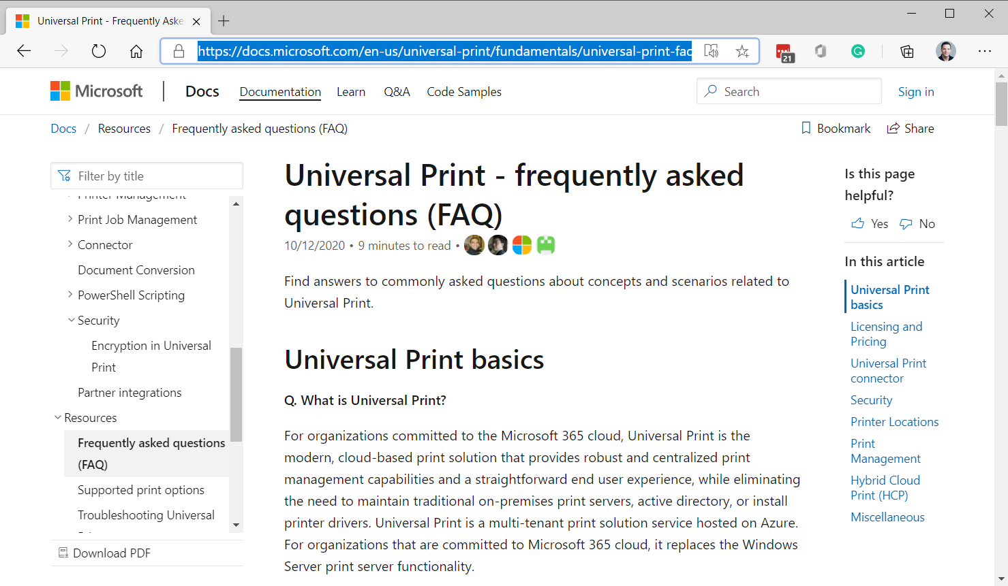The width and height of the screenshot is (1008, 586).
Task: Open the Grammarly extension icon
Action: 858,51
